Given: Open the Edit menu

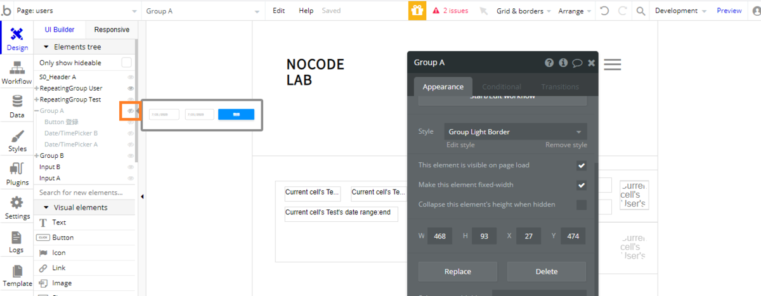Looking at the screenshot, I should point(278,11).
